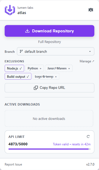Disable the Node.js exclusion chip
Screen dimensions: 99x170
point(14,68)
